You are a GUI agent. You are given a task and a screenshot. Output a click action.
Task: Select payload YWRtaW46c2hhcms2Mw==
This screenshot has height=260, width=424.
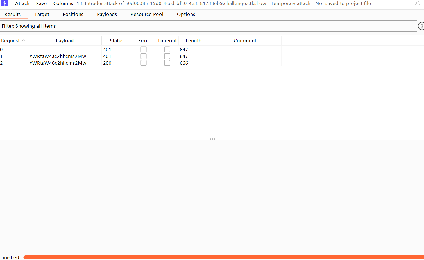61,63
